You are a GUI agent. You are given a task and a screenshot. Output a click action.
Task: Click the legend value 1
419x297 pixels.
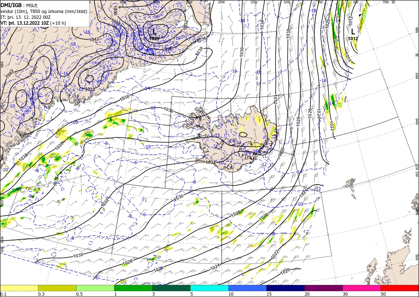(x=116, y=294)
